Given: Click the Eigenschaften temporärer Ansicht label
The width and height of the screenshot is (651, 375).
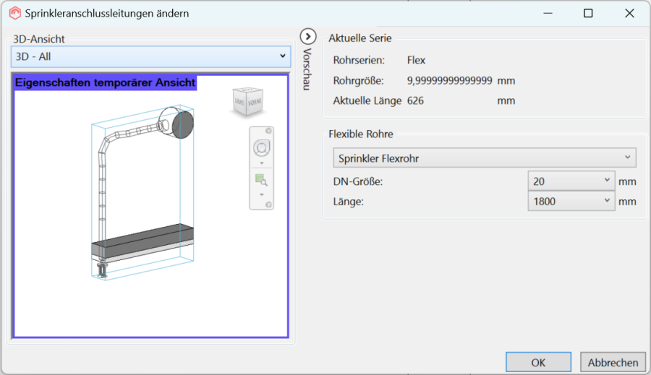Looking at the screenshot, I should coord(105,82).
